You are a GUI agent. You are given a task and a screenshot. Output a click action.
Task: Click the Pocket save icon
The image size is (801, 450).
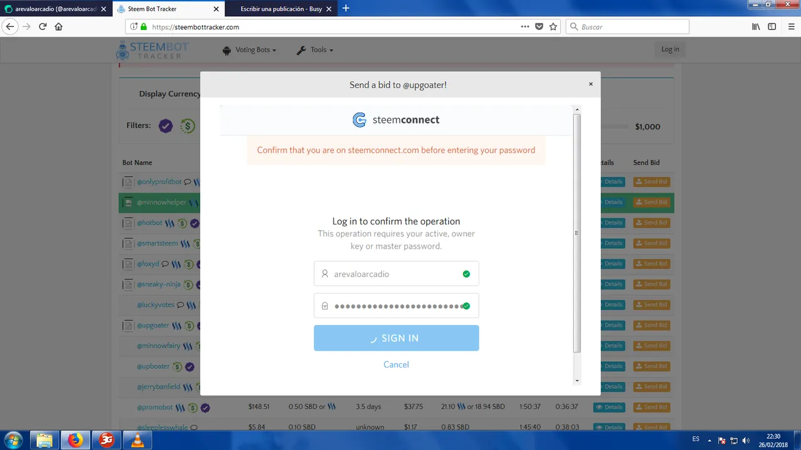pos(539,27)
